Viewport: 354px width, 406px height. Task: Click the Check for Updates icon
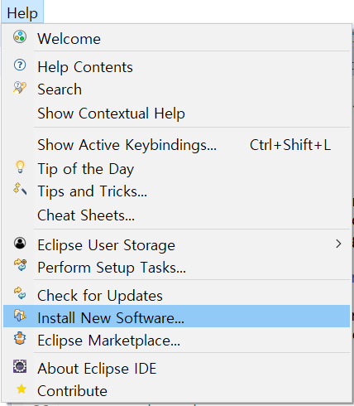[x=20, y=293]
